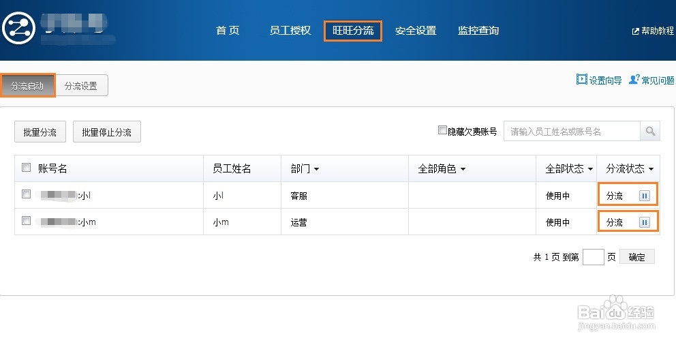Screen dimensions: 676x345
Task: Go to the 首页 menu
Action: (228, 31)
